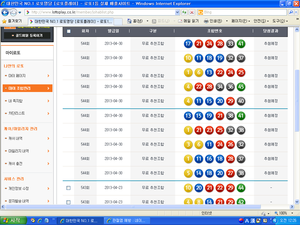Expand the 페이지(P) dropdown menu

point(241,21)
